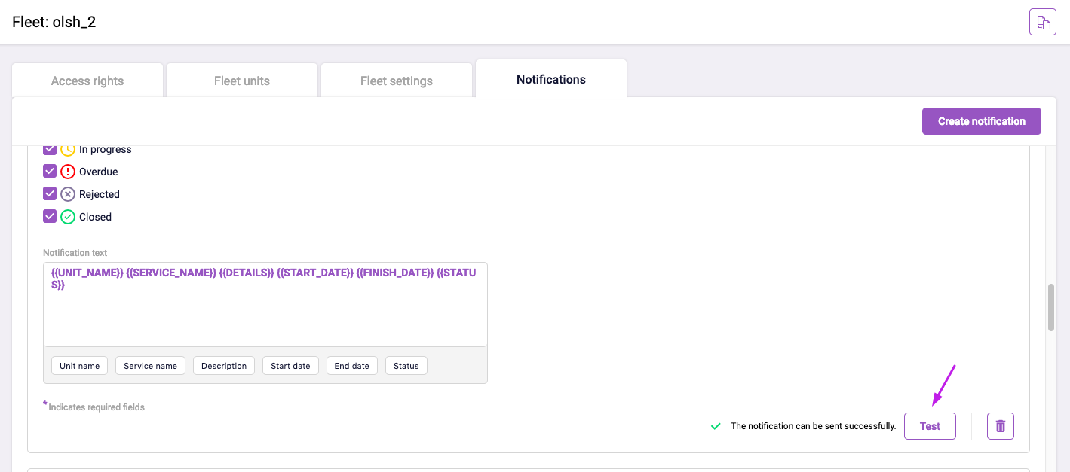Click the gray Rejected status icon
The height and width of the screenshot is (472, 1070).
tap(68, 194)
